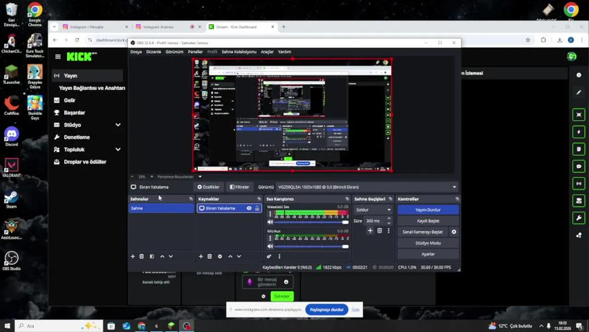Mute Masaüstü Ses speaker icon
The width and height of the screenshot is (589, 332).
(x=270, y=222)
